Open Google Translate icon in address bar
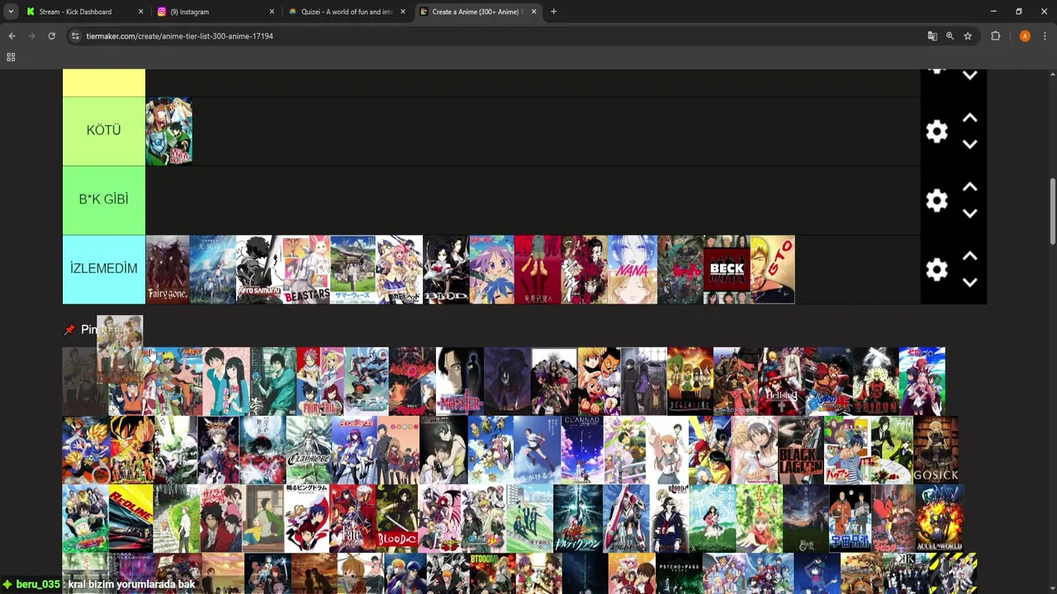1057x594 pixels. (x=932, y=36)
